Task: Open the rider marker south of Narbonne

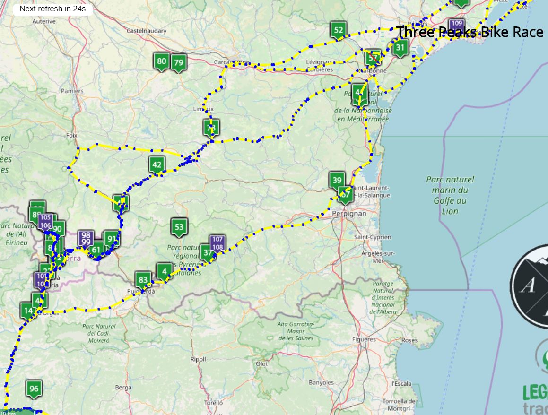Action: click(x=359, y=93)
